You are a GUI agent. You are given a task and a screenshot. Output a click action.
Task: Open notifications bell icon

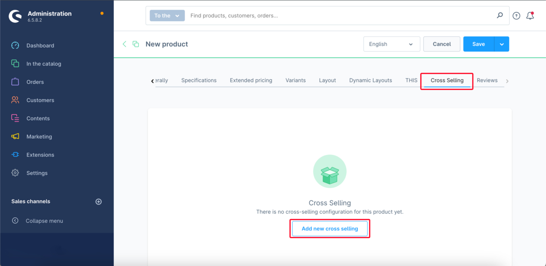tap(530, 15)
